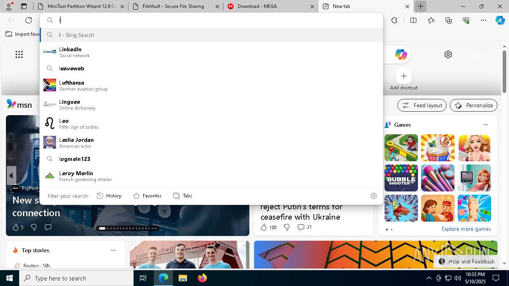509x286 pixels.
Task: Select Lufthansa suggestion
Action: pyautogui.click(x=212, y=85)
